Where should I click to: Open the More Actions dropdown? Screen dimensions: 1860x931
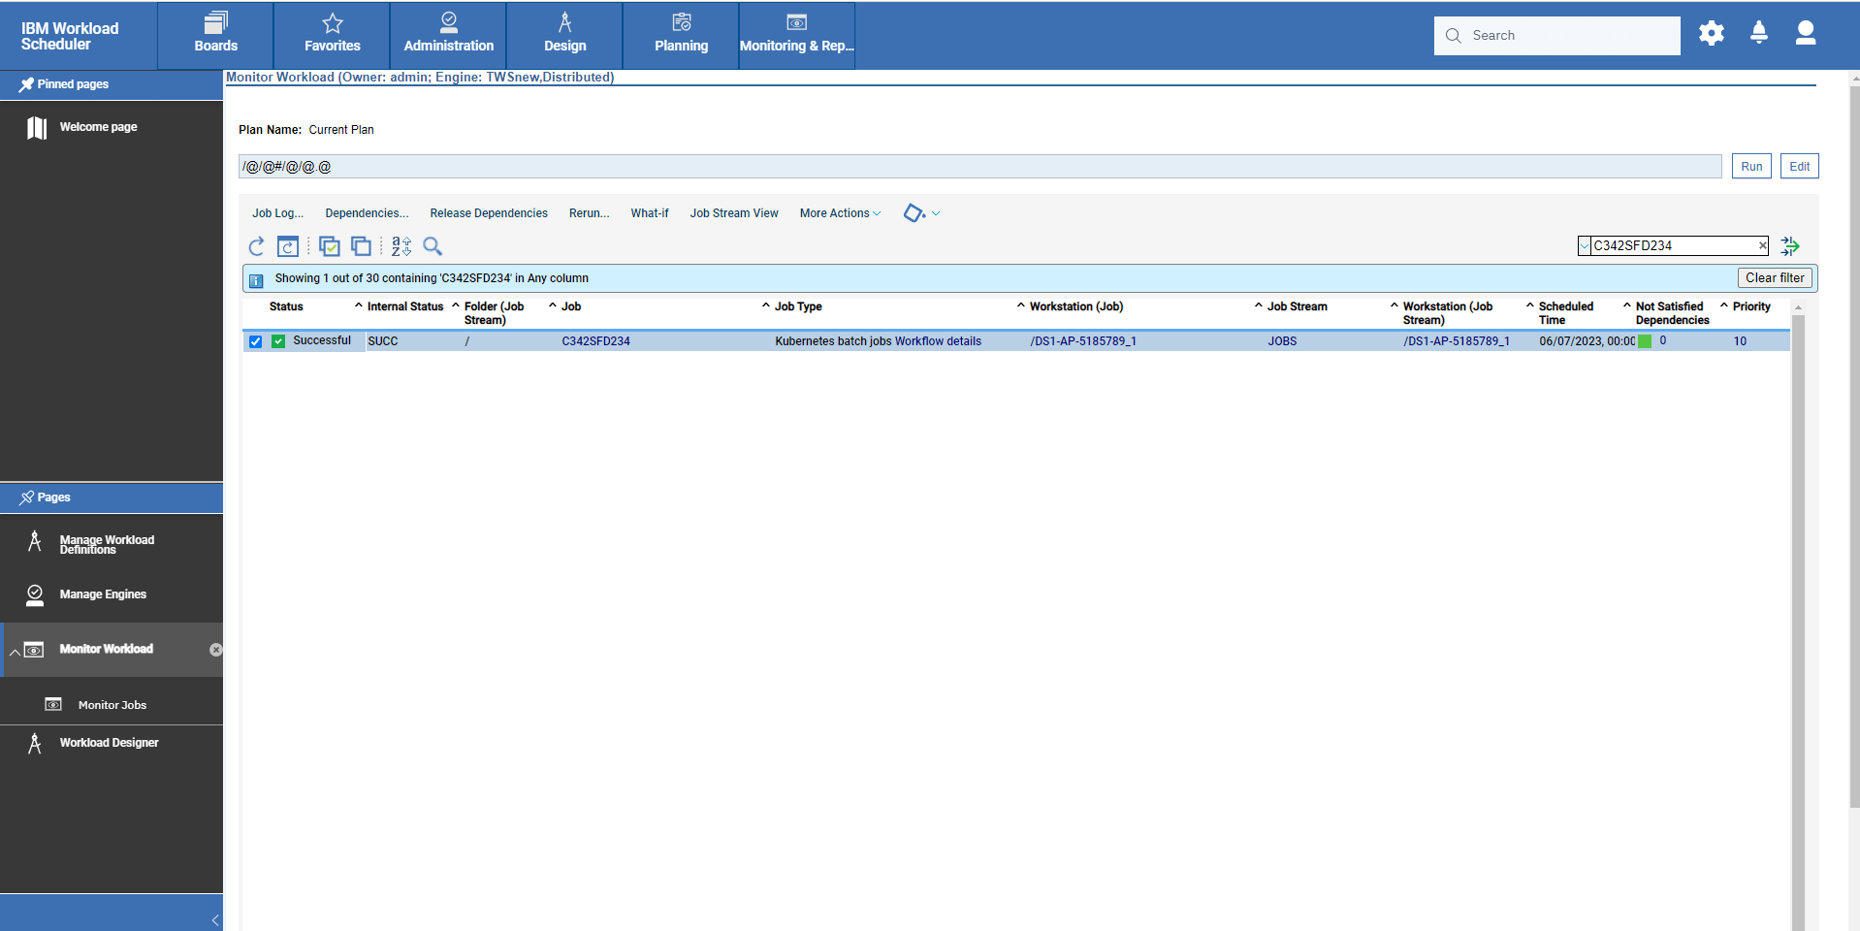pos(839,213)
